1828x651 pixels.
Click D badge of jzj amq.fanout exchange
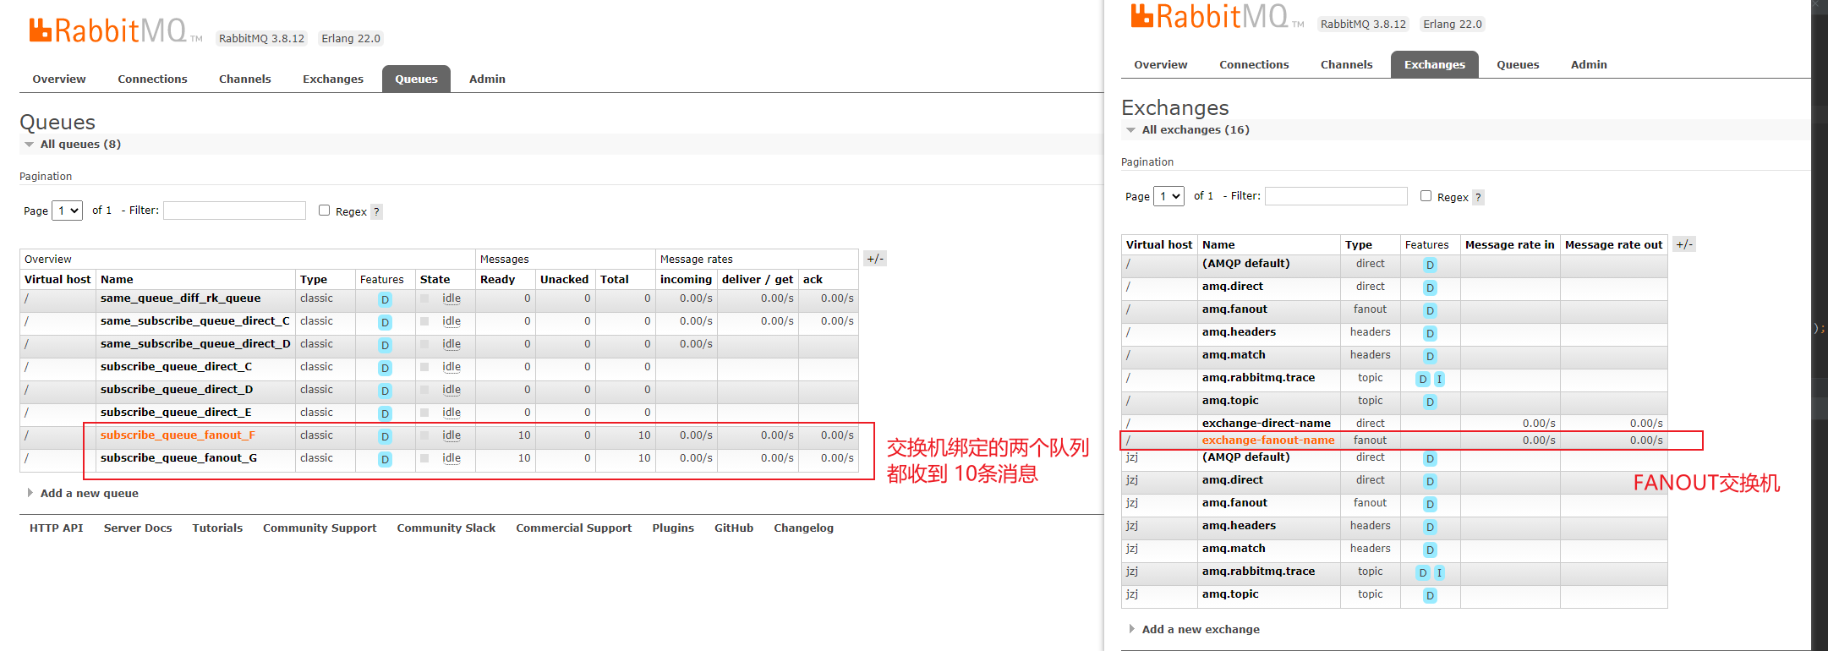pos(1430,504)
